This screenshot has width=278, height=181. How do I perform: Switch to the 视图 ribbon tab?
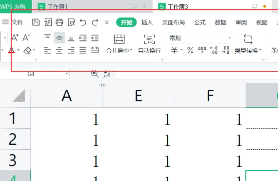[x=262, y=22]
